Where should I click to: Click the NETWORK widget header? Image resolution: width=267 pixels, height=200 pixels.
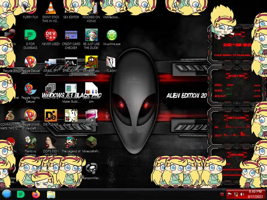(236, 118)
